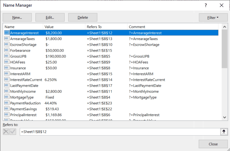Click the scrollbar down arrow
Screen dimensions: 230x151
[224, 117]
